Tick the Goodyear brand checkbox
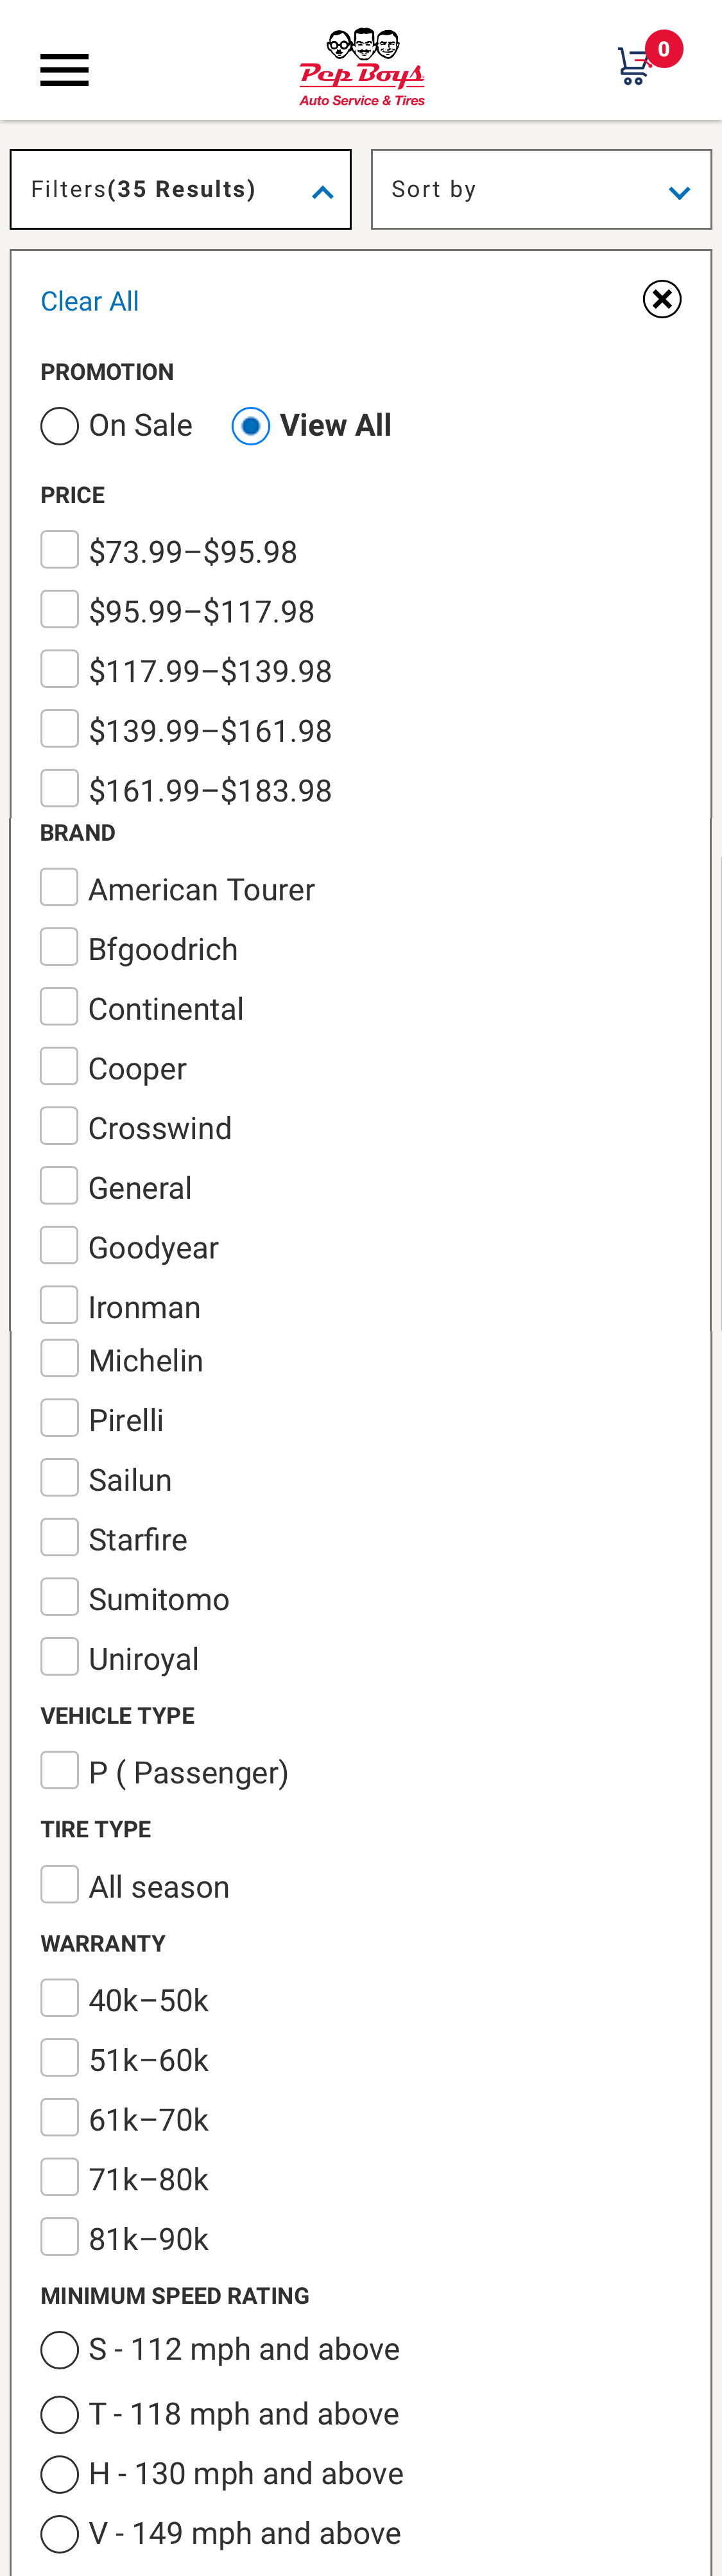The height and width of the screenshot is (2576, 722). point(60,1246)
